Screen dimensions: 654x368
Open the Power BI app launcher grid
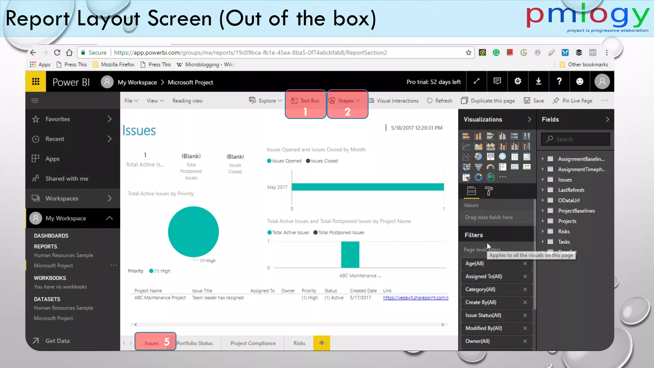pos(36,81)
